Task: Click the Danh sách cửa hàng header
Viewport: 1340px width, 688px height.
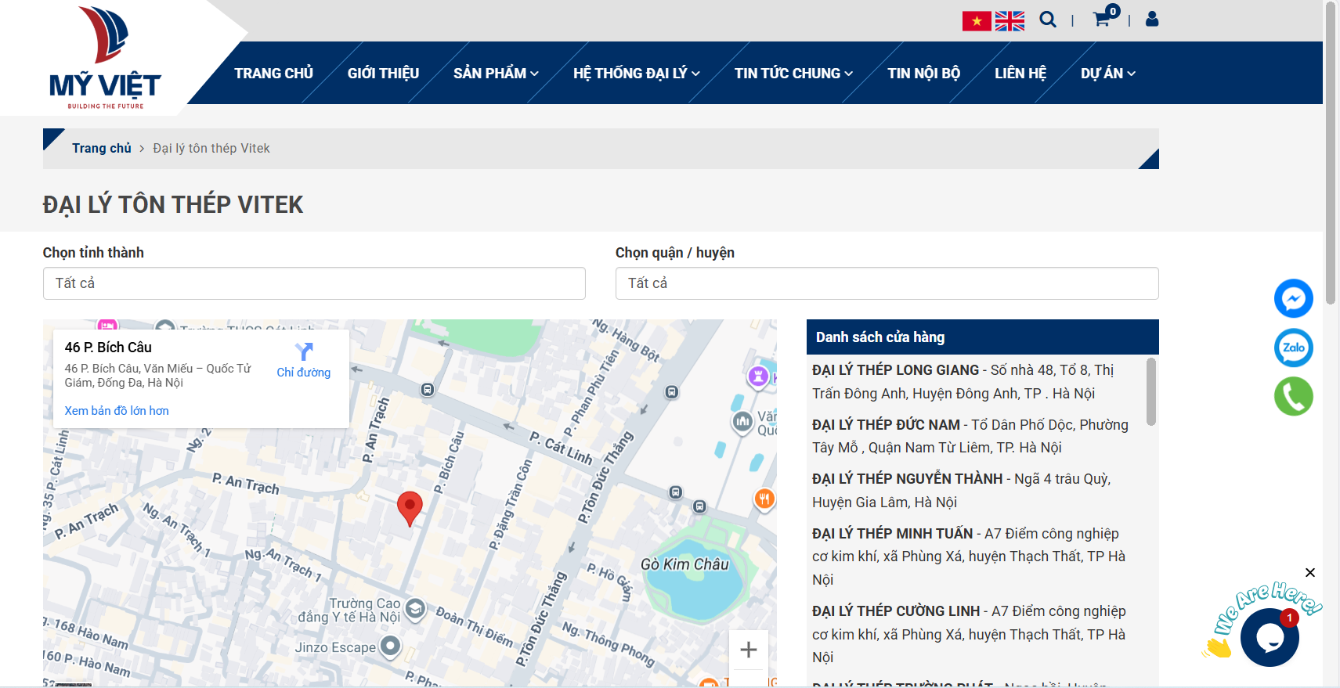Action: coord(983,337)
